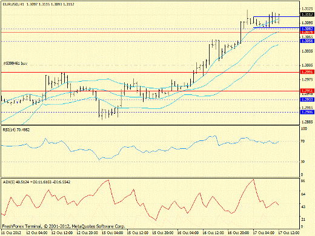Click the 15 Oct 04:00 time label

(113, 232)
